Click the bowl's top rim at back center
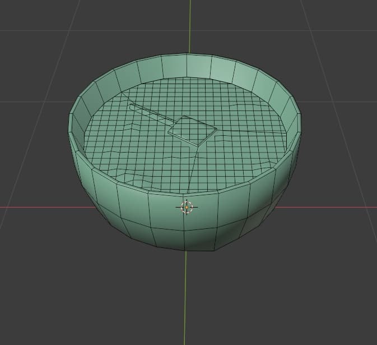 coord(187,54)
